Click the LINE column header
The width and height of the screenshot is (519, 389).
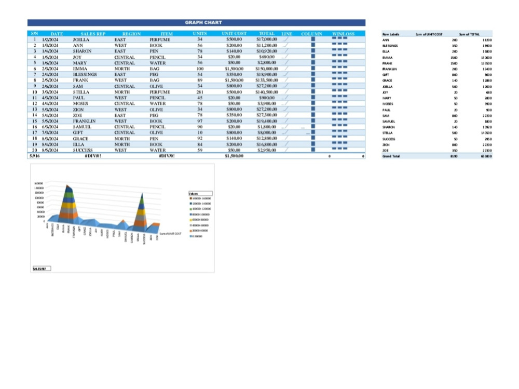[x=286, y=34]
